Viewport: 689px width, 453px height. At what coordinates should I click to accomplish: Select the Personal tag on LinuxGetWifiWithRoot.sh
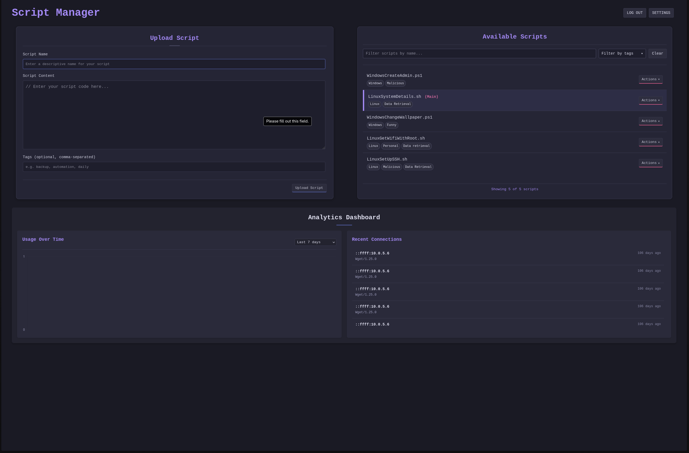390,146
